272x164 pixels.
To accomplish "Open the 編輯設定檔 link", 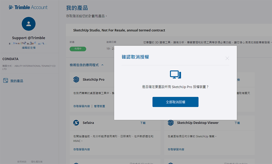I will (x=29, y=48).
